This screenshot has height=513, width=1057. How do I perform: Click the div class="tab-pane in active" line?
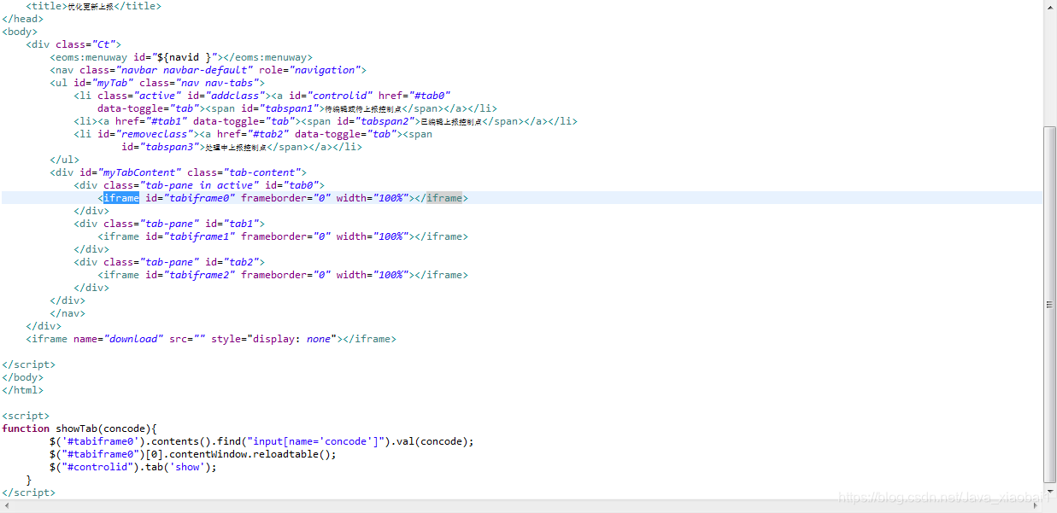pyautogui.click(x=199, y=185)
